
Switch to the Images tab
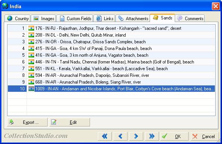pyautogui.click(x=43, y=18)
